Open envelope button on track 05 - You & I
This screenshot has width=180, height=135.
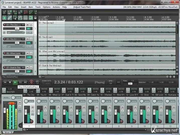(4, 47)
